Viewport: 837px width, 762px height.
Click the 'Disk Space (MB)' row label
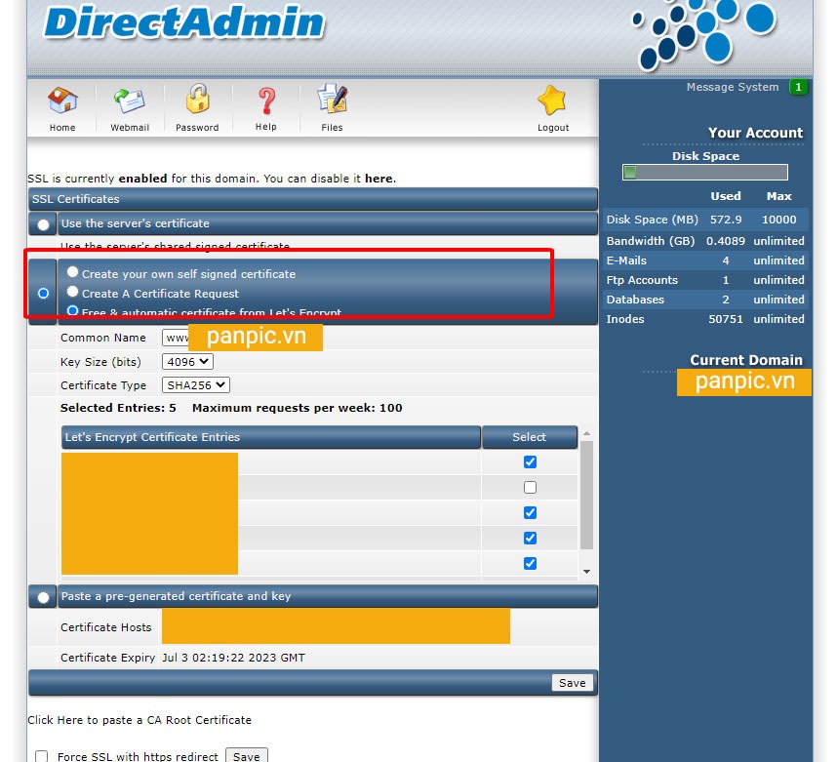(x=653, y=220)
